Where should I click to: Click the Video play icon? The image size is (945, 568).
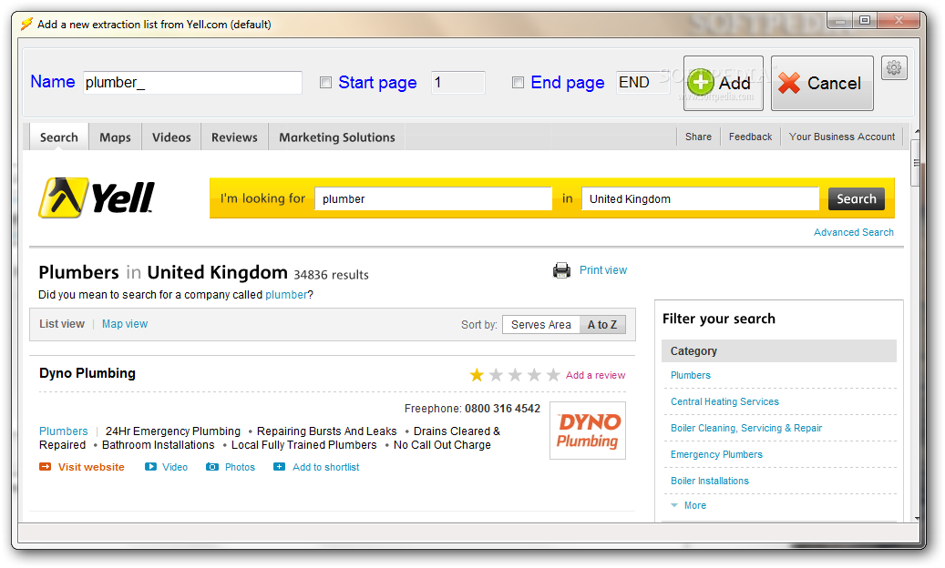(150, 467)
